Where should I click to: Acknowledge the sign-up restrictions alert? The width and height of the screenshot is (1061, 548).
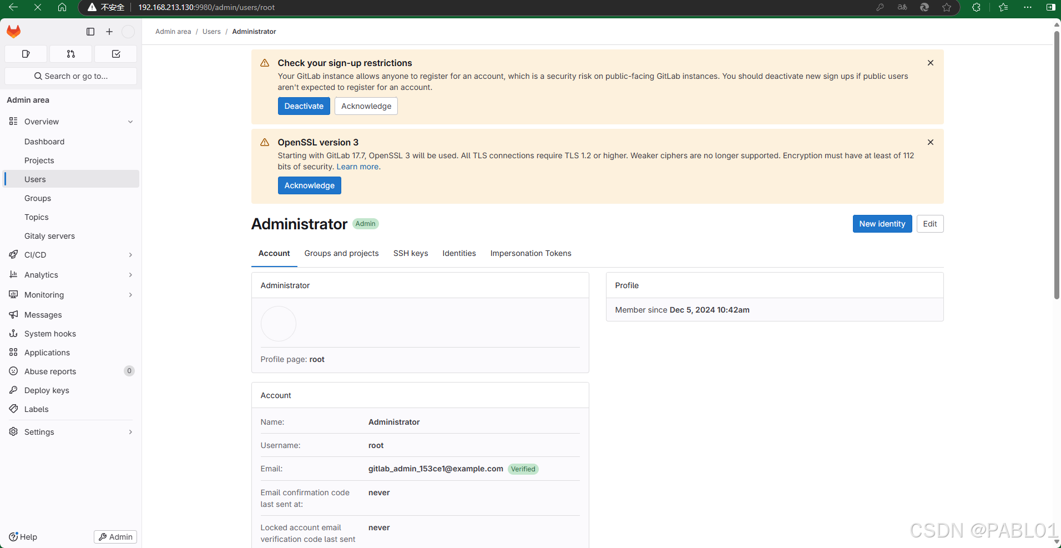click(366, 106)
